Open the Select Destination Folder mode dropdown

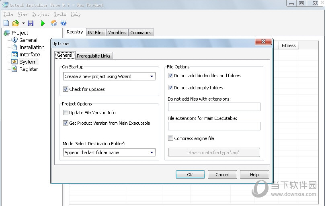109,152
